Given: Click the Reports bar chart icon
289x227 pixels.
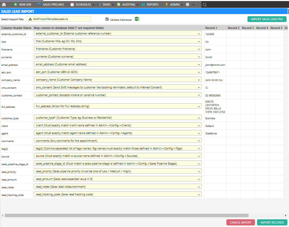Looking at the screenshot, I should tap(143, 5).
